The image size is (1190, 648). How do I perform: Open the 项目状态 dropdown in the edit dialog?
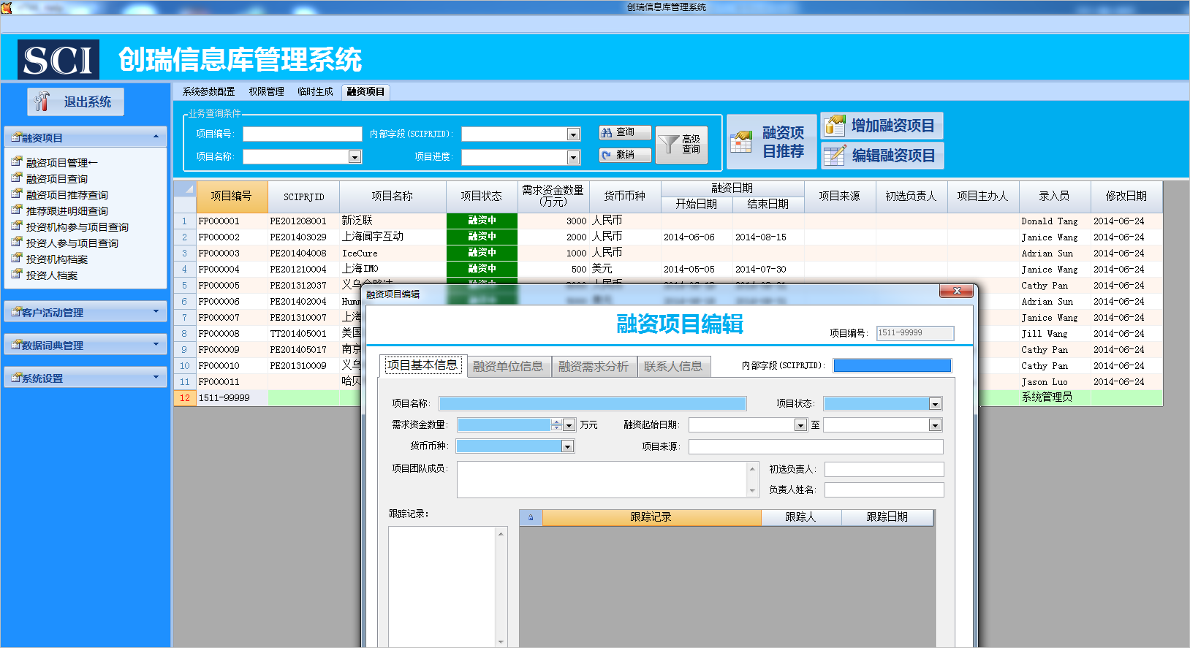(x=935, y=404)
